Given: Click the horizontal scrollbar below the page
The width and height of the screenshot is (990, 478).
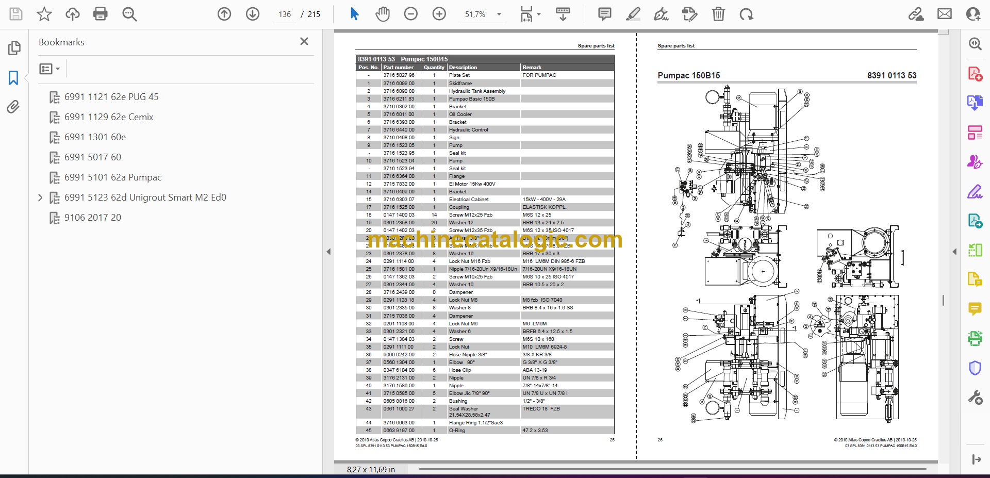Looking at the screenshot, I should click(x=672, y=469).
